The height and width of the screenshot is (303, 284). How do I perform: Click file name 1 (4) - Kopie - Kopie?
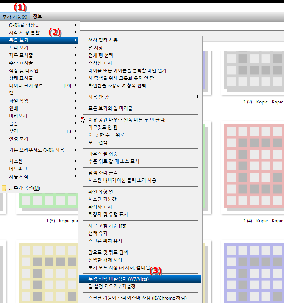click(264, 221)
